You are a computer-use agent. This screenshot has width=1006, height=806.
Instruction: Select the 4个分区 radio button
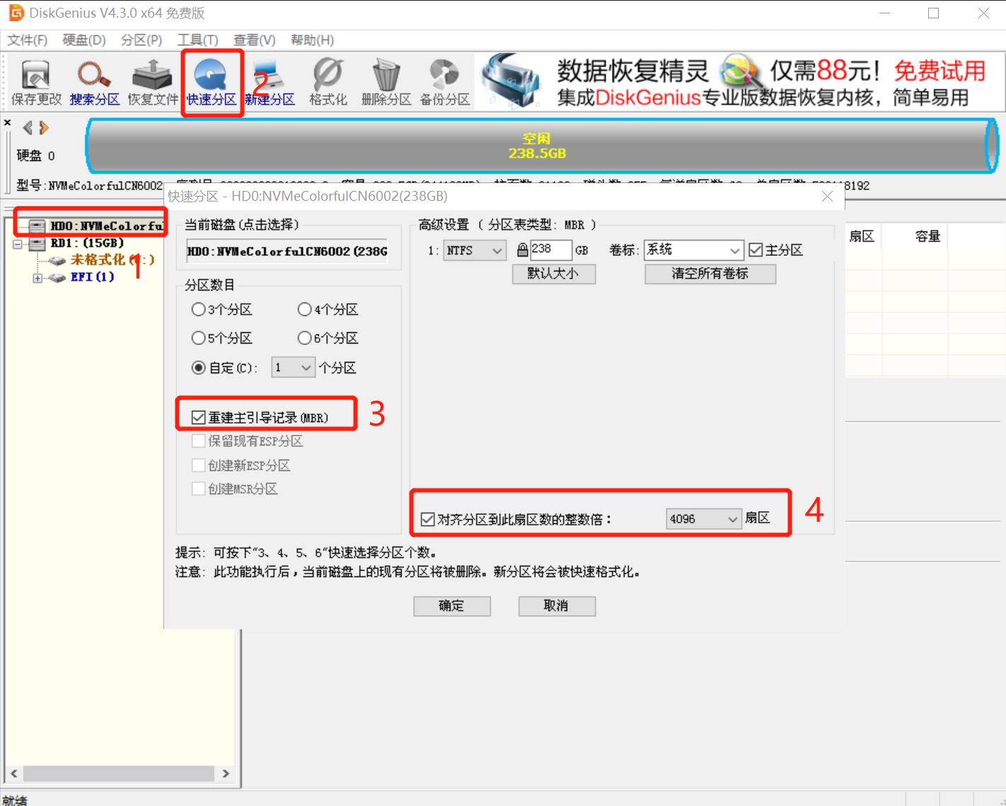304,309
